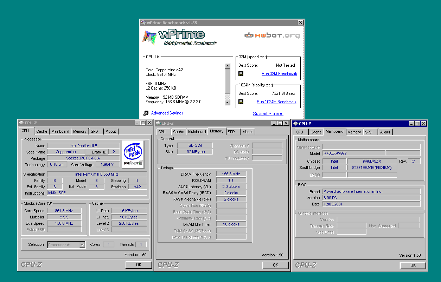Click the Code Name Coppermine field
Image resolution: width=441 pixels, height=282 pixels.
pyautogui.click(x=65, y=152)
